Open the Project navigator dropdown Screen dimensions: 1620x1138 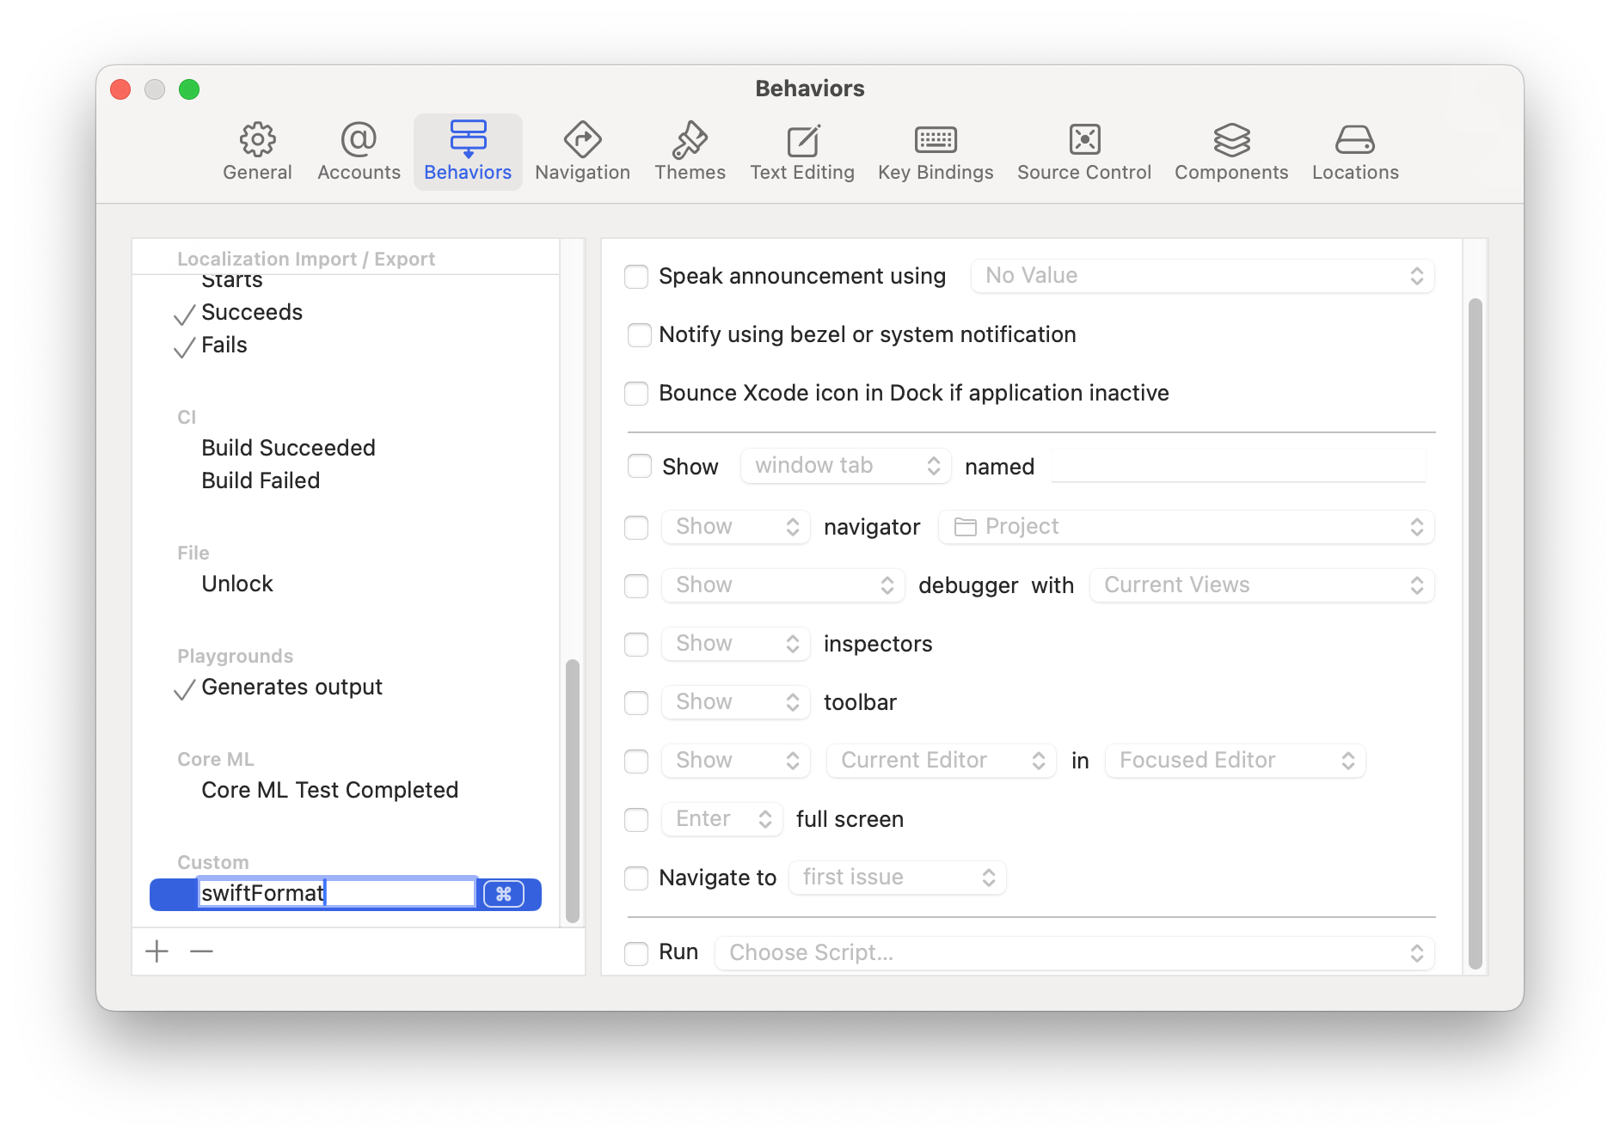[1186, 527]
